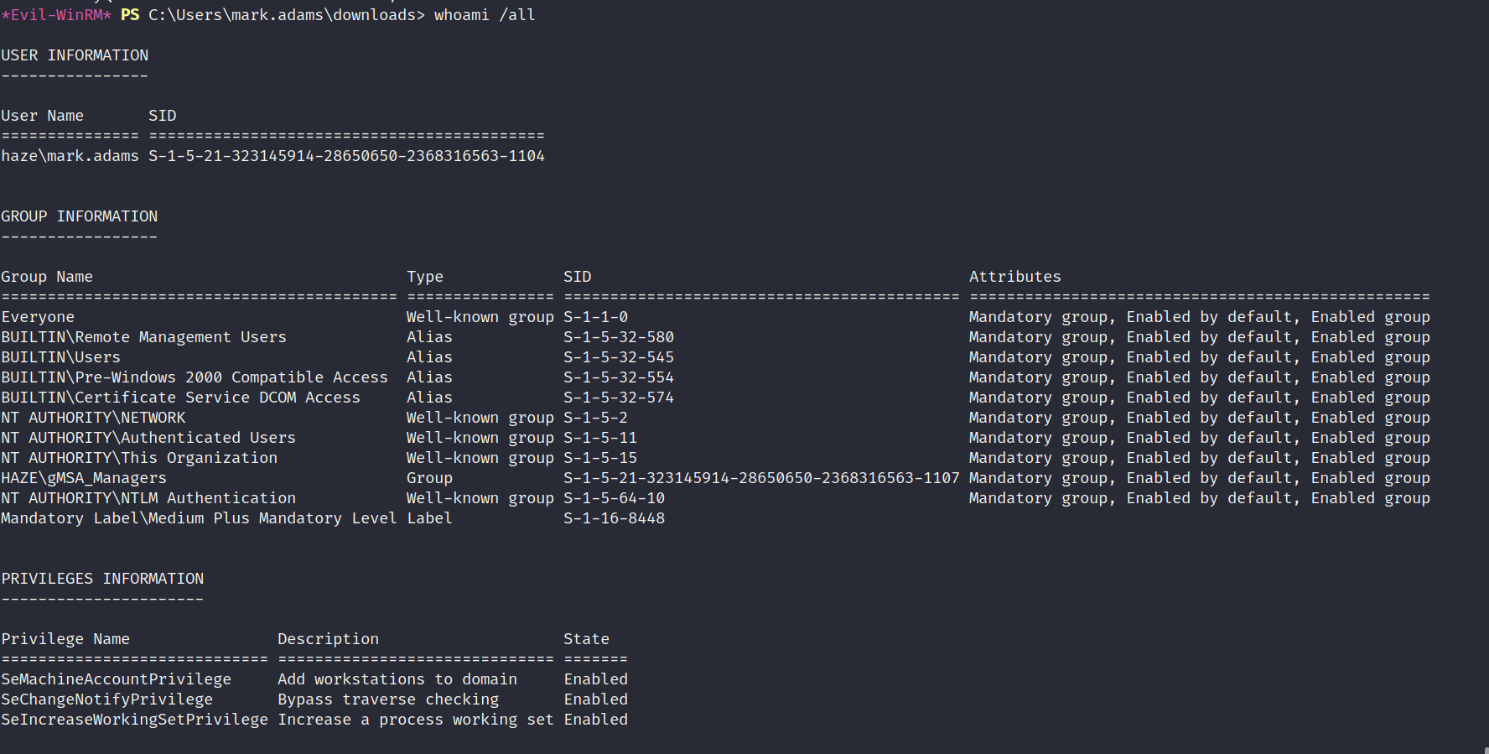Click the SeIncreaseWorkingSetPrivilege privilege name
1489x754 pixels.
(134, 720)
